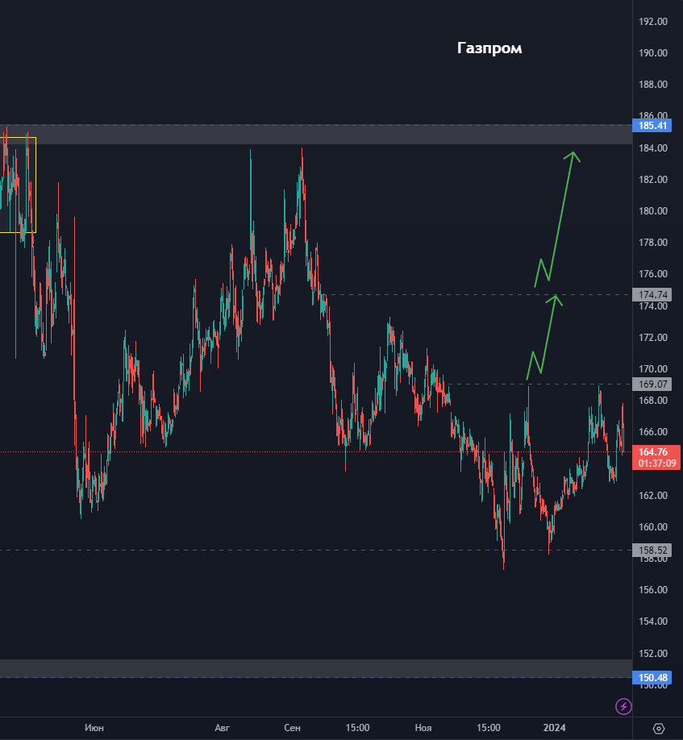Click the 158.52 gray price label
The width and height of the screenshot is (683, 740).
pyautogui.click(x=652, y=551)
